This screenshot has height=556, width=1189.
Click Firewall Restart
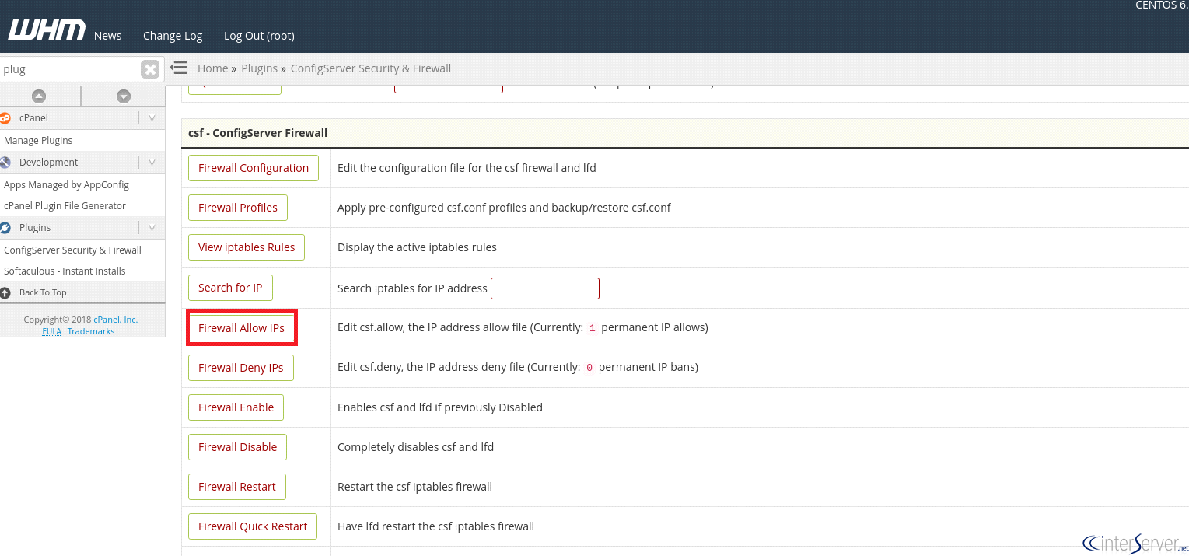(x=237, y=487)
